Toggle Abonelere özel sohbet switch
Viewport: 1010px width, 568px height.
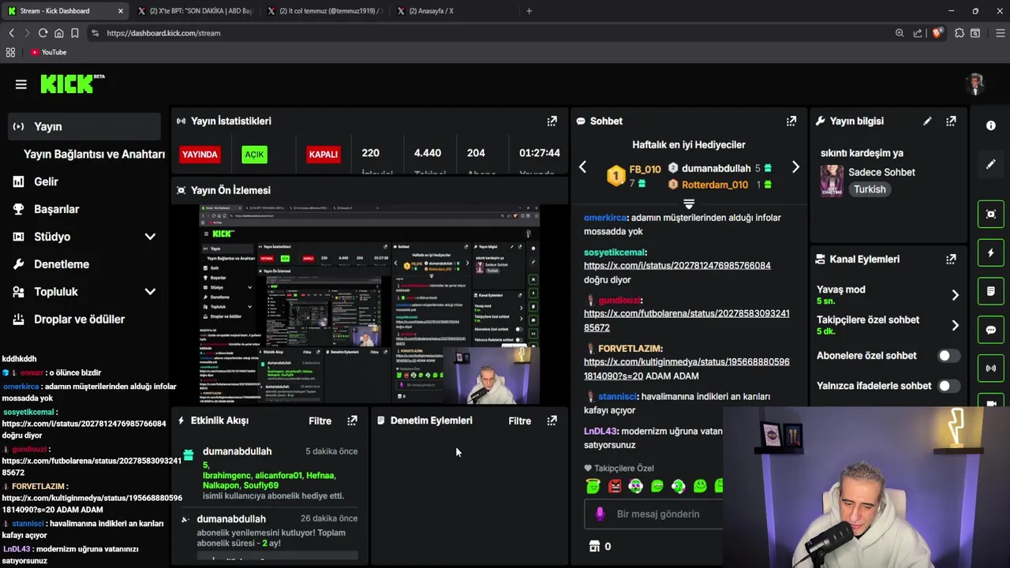click(948, 356)
